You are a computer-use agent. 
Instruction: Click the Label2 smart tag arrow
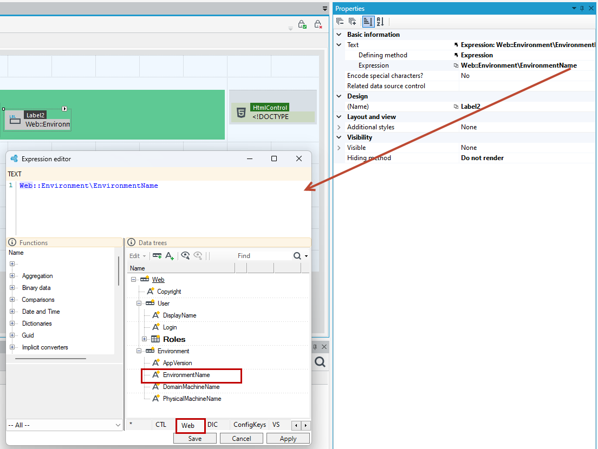click(x=64, y=109)
